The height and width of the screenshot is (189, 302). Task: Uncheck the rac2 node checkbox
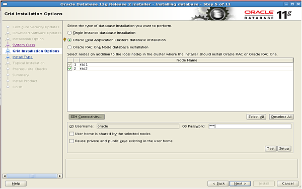[70, 69]
